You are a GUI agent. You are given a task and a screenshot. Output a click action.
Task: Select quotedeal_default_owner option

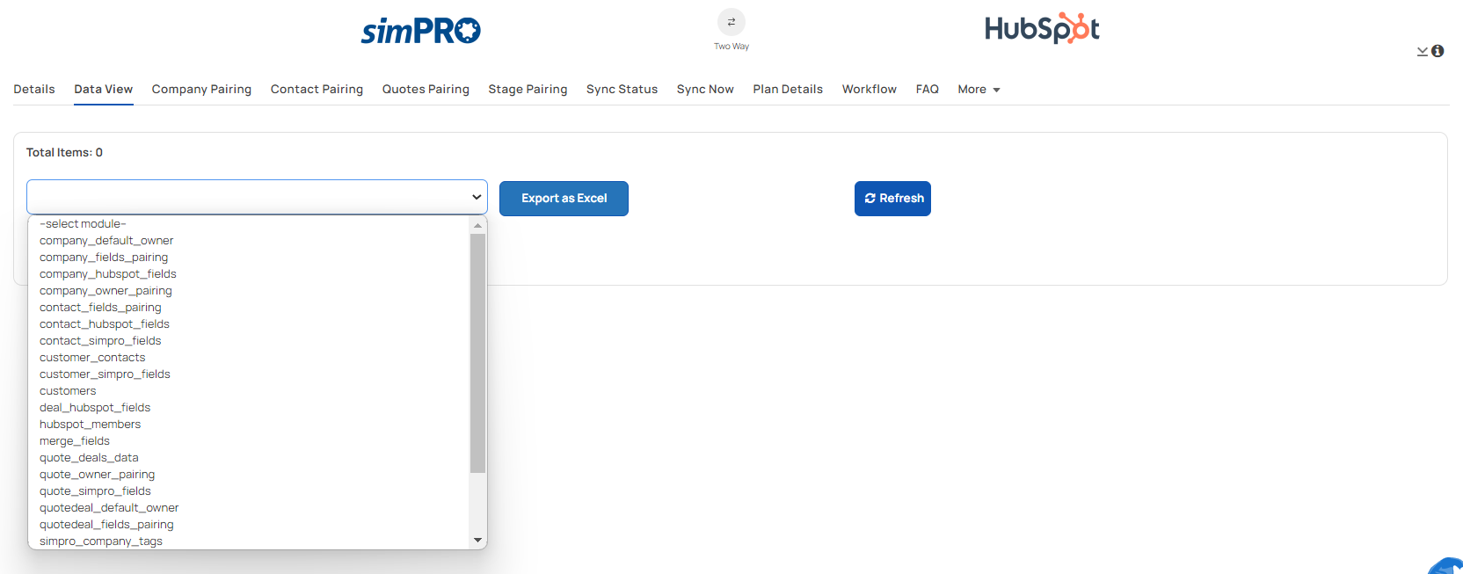[x=250, y=508]
